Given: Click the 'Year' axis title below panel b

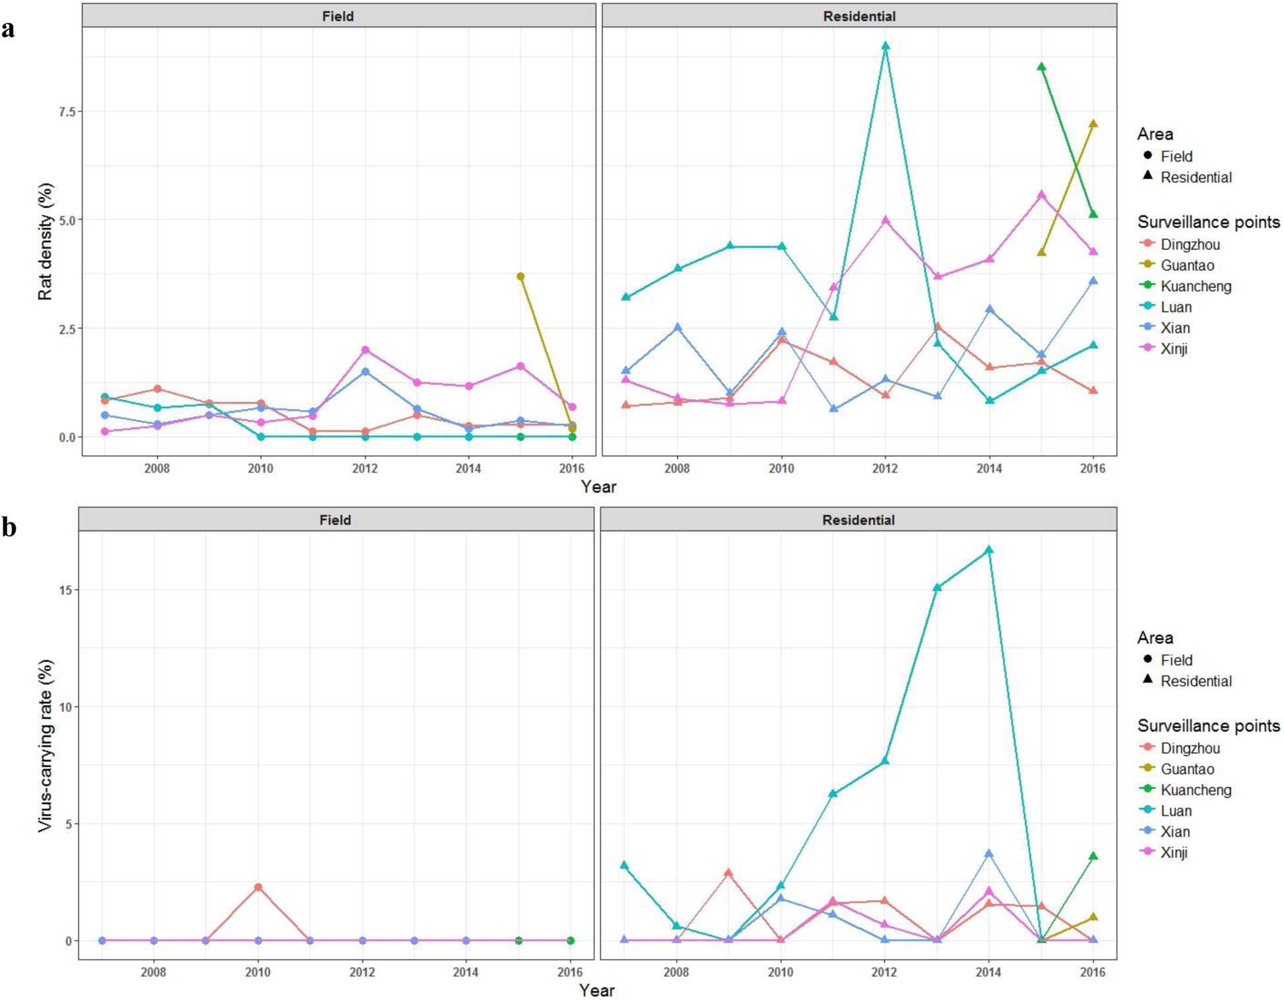Looking at the screenshot, I should tap(597, 990).
